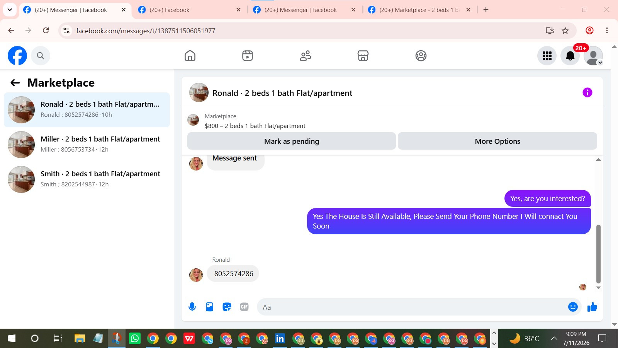Image resolution: width=618 pixels, height=348 pixels.
Task: Open Facebook search magnifier
Action: point(41,56)
